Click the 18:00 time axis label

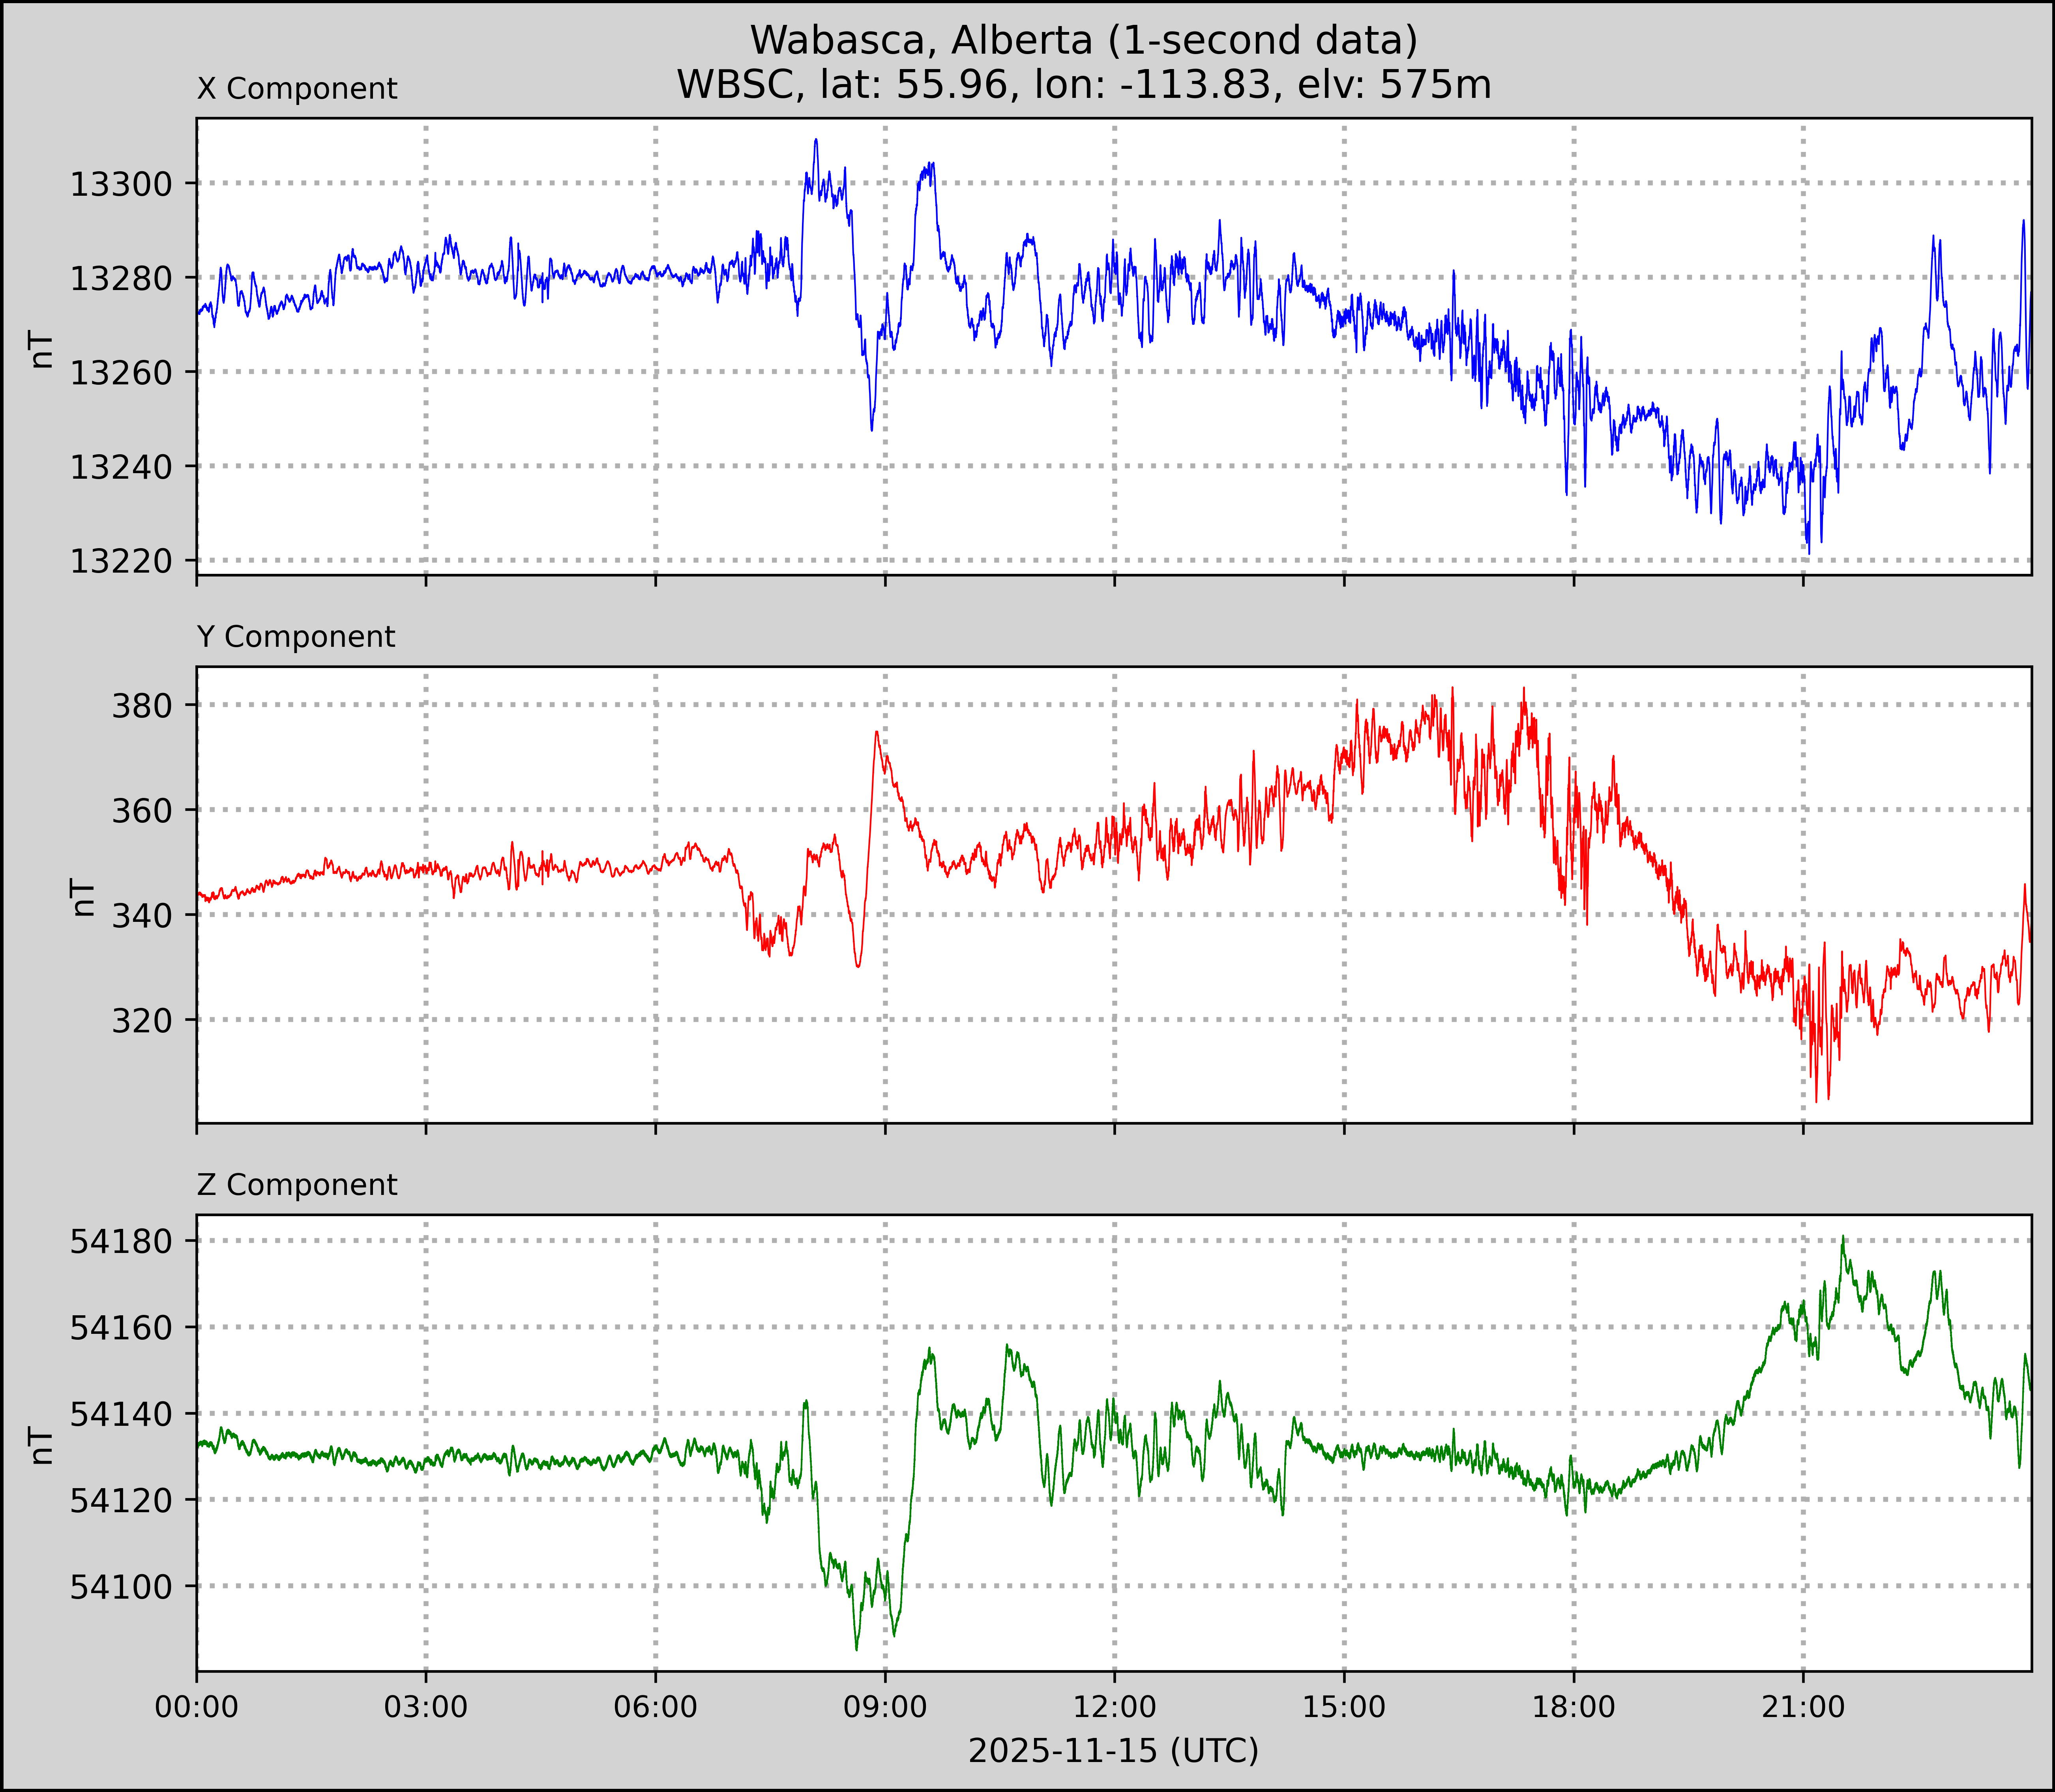point(1573,1707)
